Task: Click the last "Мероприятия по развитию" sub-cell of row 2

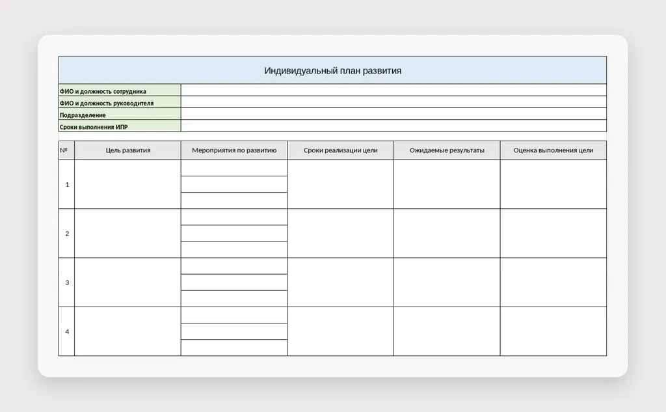Action: (234, 249)
